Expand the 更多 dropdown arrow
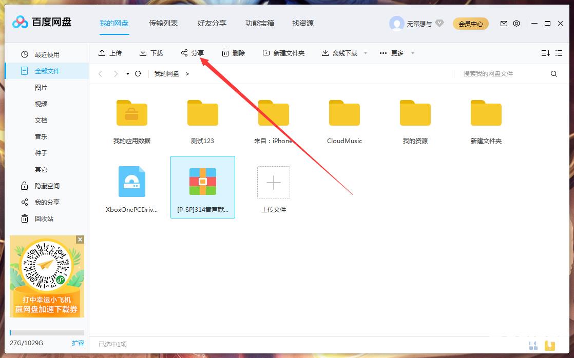This screenshot has width=574, height=358. pyautogui.click(x=413, y=53)
